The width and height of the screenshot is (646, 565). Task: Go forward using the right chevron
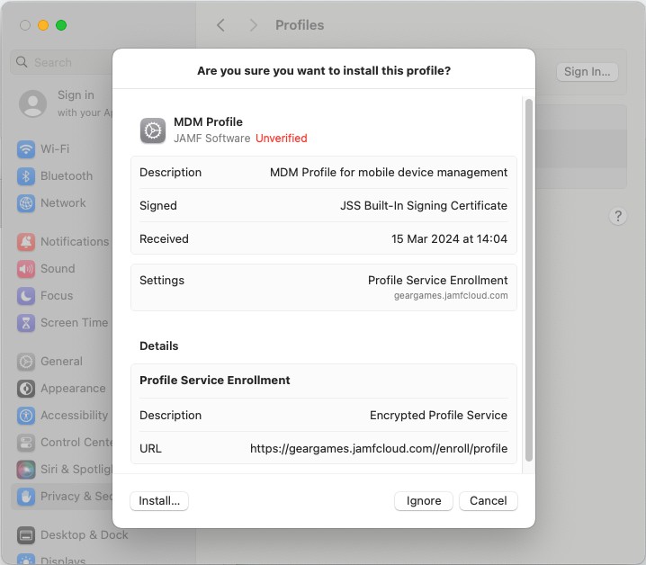[254, 25]
